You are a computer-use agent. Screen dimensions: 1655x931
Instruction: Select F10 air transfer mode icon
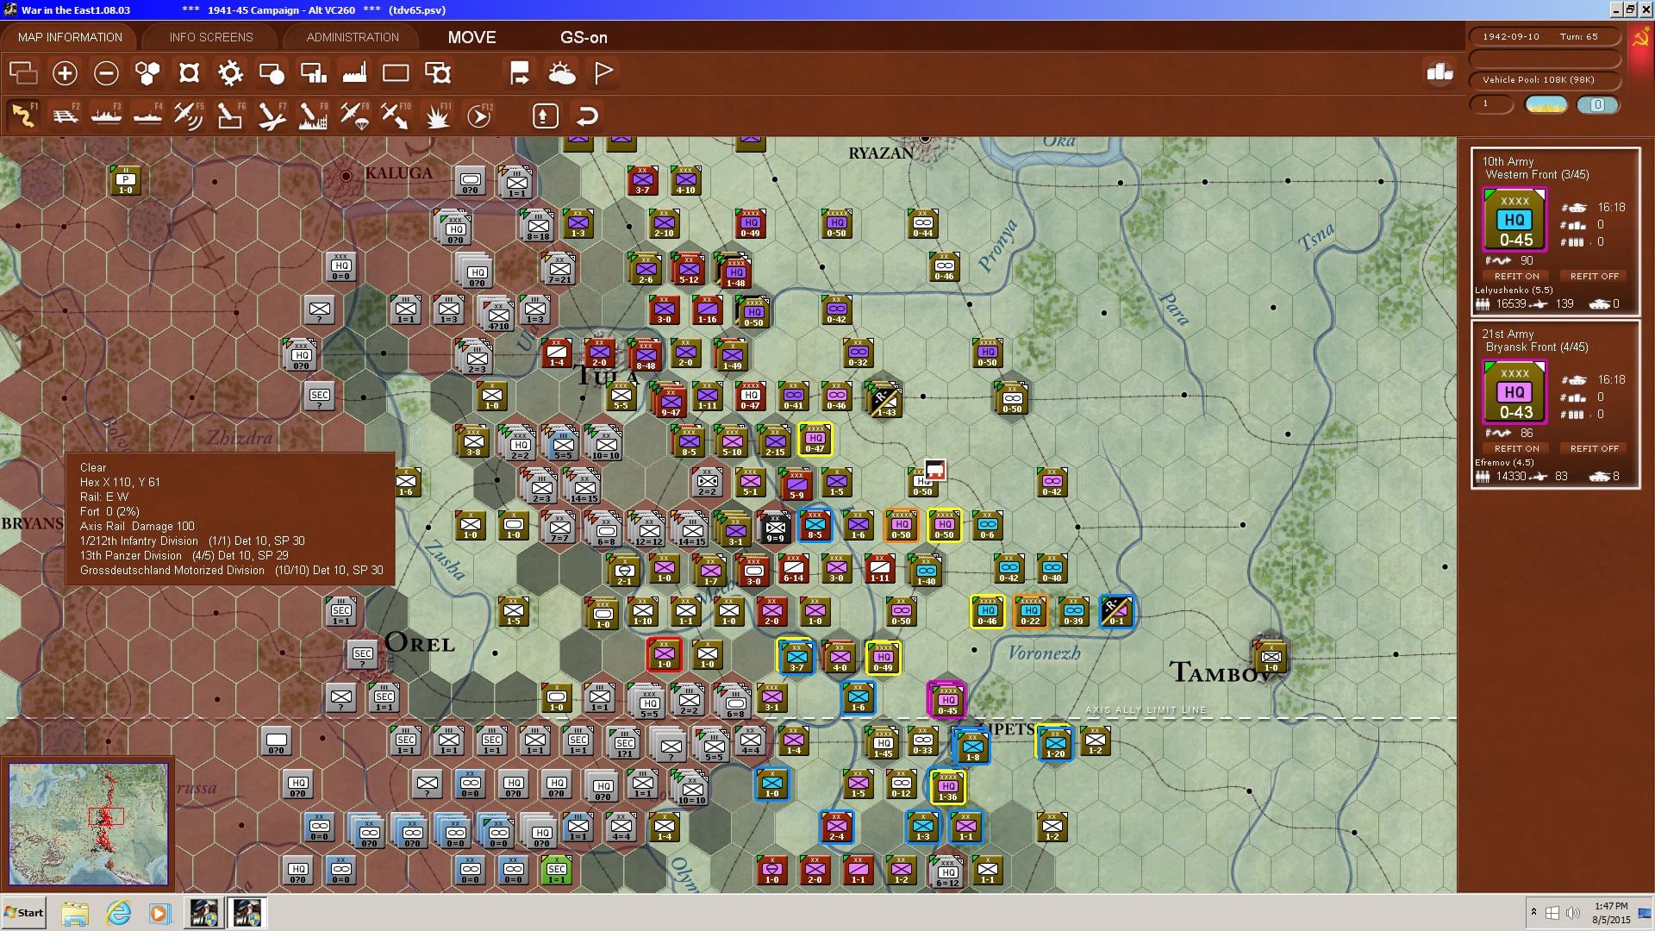pyautogui.click(x=396, y=116)
